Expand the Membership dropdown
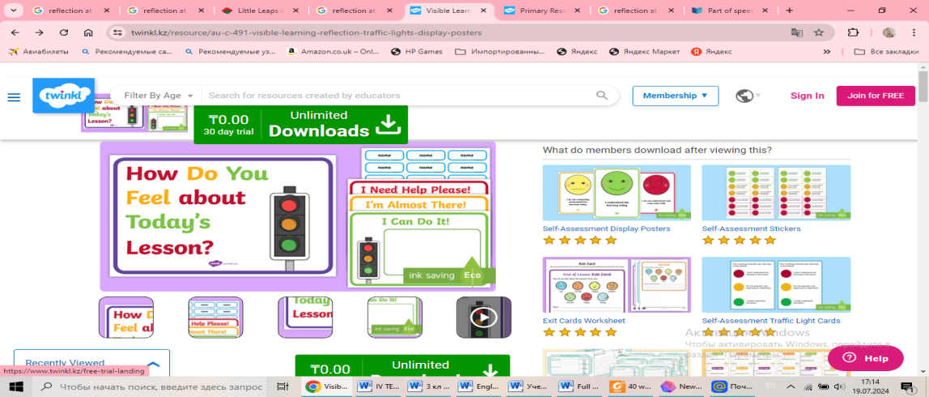 coord(675,96)
